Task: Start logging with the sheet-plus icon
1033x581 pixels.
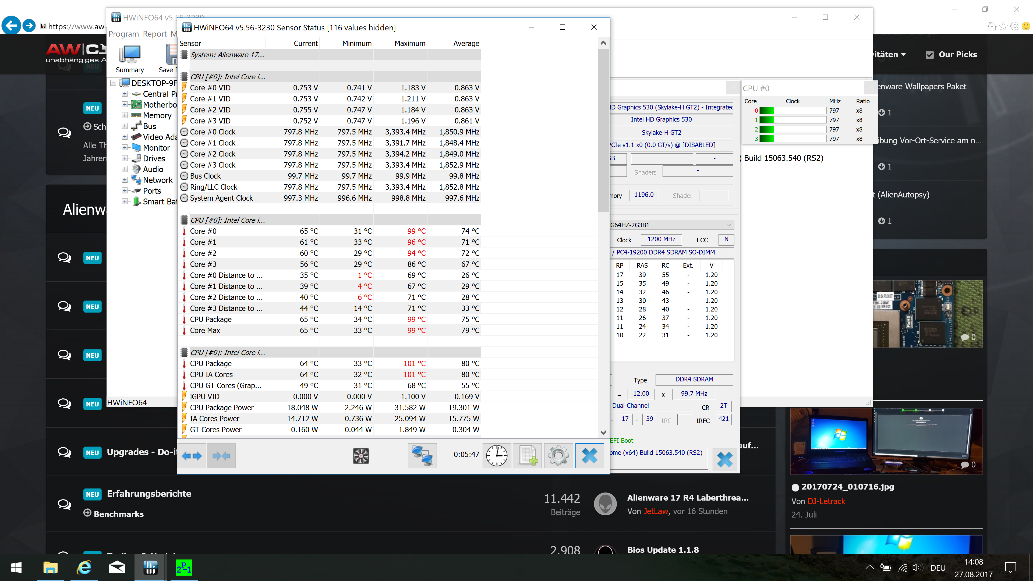Action: click(x=527, y=456)
